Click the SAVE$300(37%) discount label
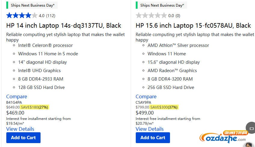The height and width of the screenshot is (147, 255). [164, 107]
